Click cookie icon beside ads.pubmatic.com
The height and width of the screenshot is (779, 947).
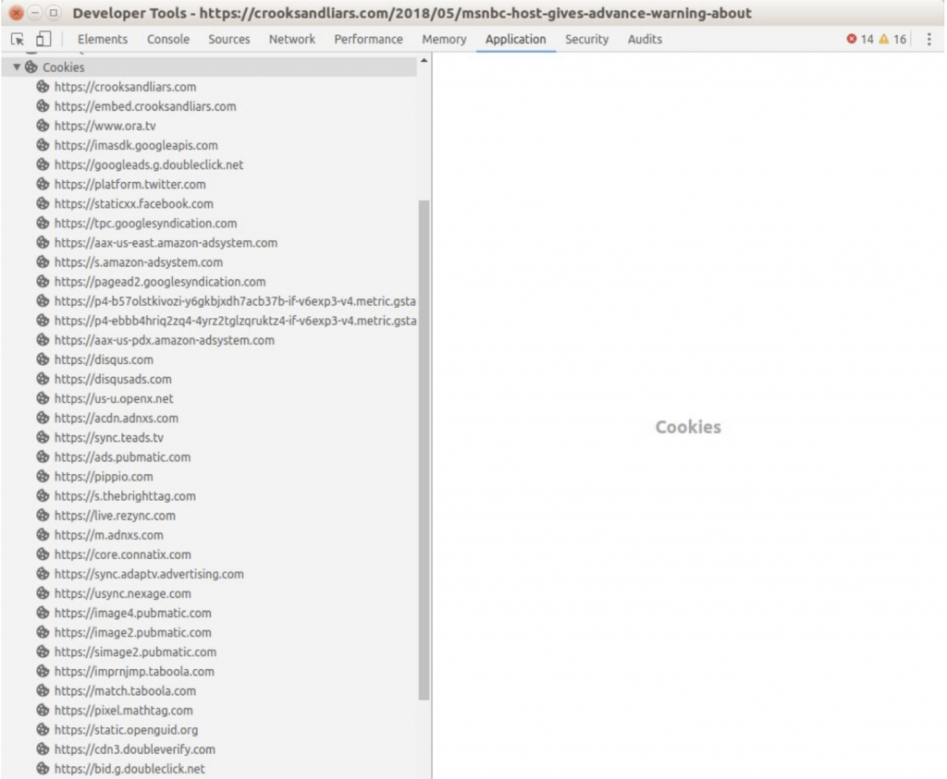click(43, 456)
